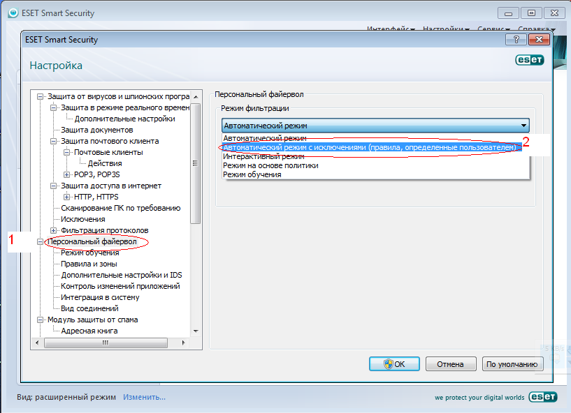The width and height of the screenshot is (571, 413).
Task: Open the 'Сервис' menu in main window
Action: click(493, 29)
